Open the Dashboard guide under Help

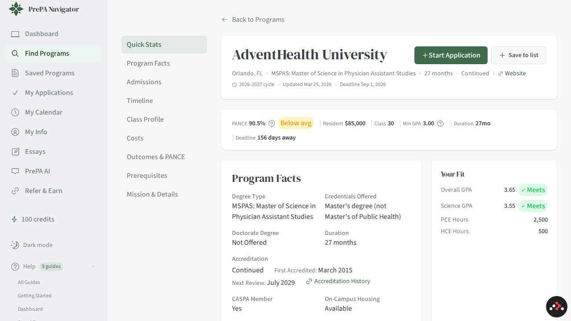[x=30, y=309]
